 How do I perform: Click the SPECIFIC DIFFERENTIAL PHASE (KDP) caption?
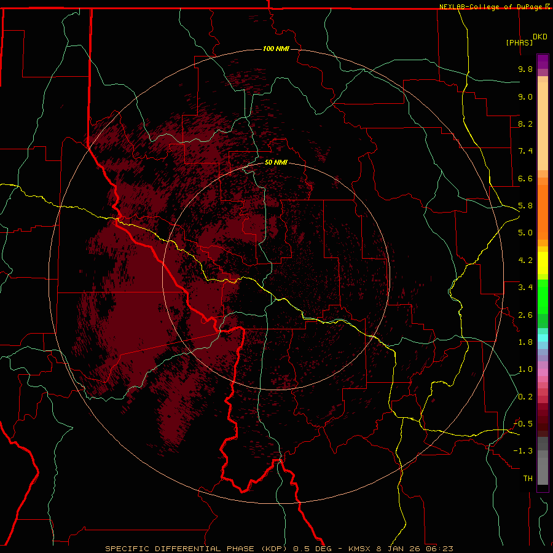[197, 549]
